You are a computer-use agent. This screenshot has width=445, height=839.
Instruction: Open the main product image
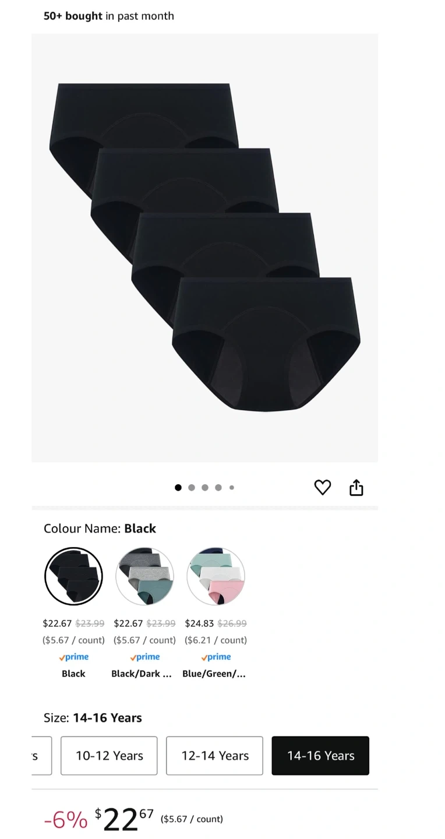click(x=204, y=248)
